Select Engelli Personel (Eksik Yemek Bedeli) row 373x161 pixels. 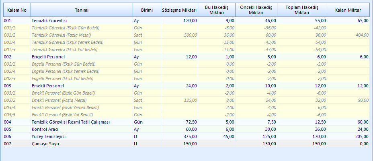65,71
